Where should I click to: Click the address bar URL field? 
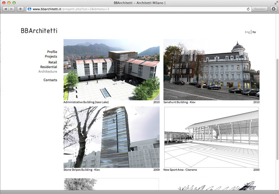(136, 9)
